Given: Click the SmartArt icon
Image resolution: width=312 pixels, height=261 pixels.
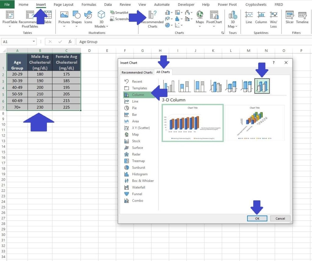Looking at the screenshot, I should 119,12.
